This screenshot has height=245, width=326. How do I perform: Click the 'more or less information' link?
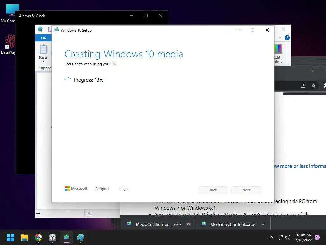(300, 166)
